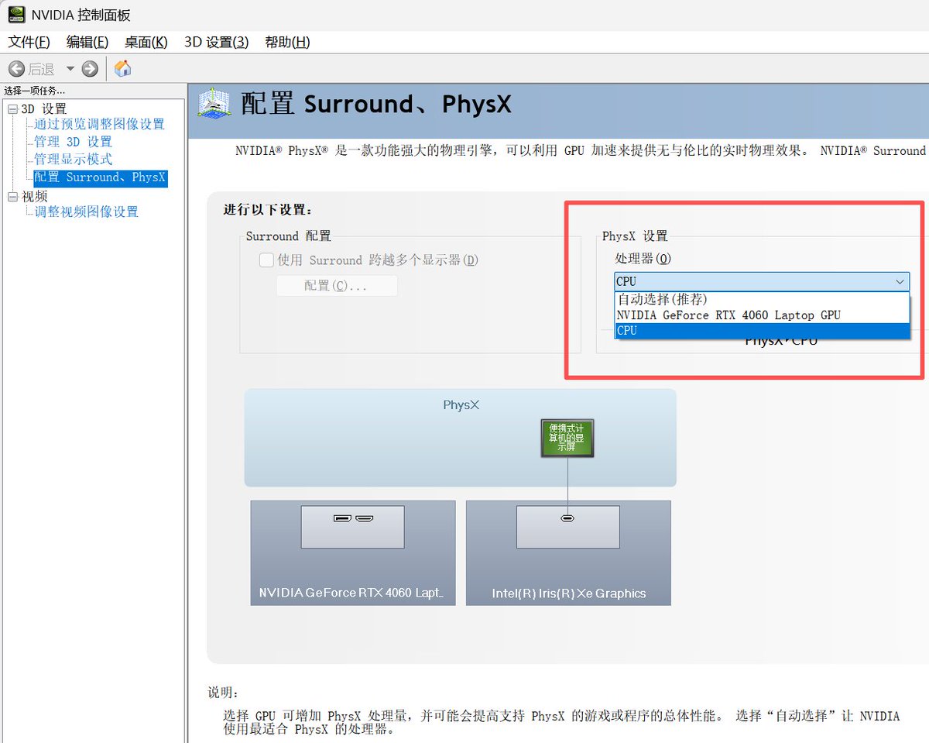Click the 3D 设置 tree label

tap(43, 109)
